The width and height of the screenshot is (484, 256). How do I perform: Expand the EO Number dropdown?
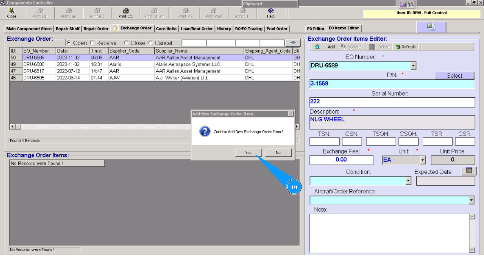pos(413,66)
